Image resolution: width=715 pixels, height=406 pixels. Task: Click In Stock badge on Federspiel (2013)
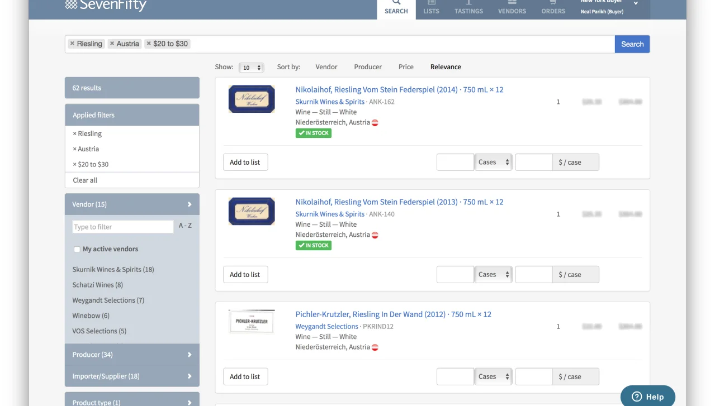click(314, 246)
